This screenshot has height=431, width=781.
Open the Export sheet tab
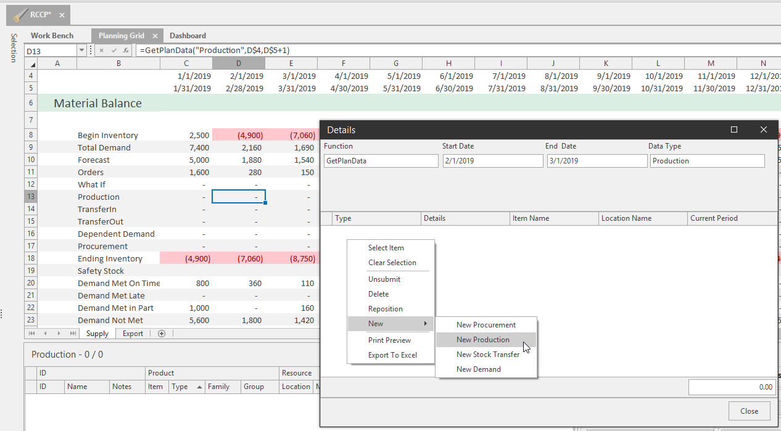click(133, 334)
